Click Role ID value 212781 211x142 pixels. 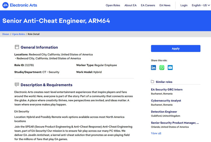tap(30, 65)
